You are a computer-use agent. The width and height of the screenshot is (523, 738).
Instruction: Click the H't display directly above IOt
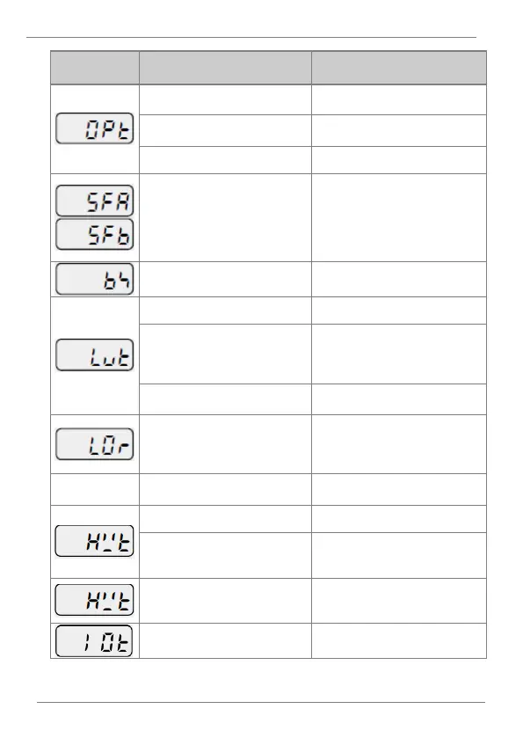click(x=95, y=600)
